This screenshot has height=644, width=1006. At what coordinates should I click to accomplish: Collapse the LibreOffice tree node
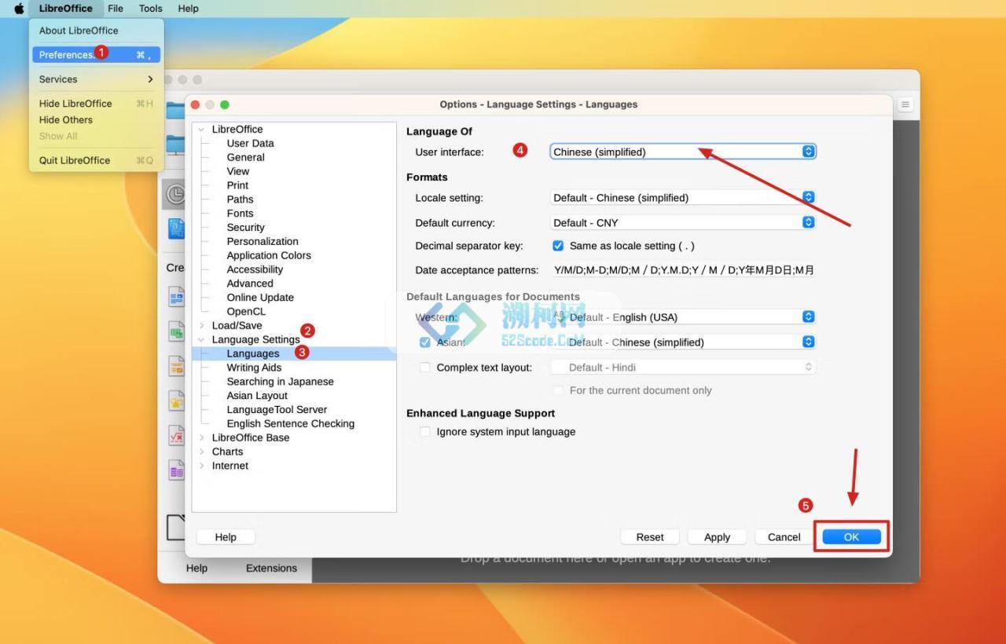(x=201, y=130)
